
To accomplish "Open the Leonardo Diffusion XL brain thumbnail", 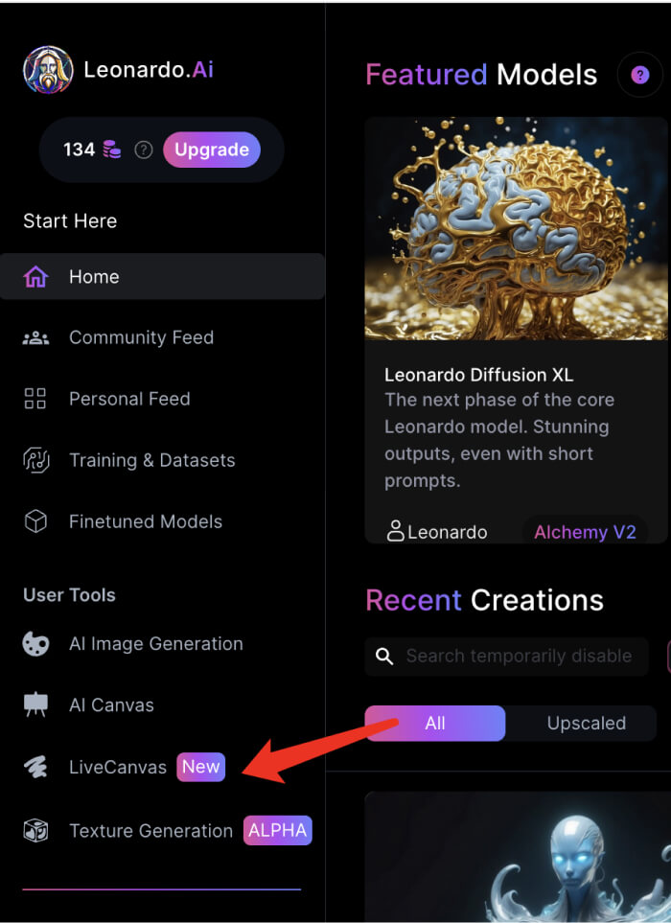I will (516, 228).
